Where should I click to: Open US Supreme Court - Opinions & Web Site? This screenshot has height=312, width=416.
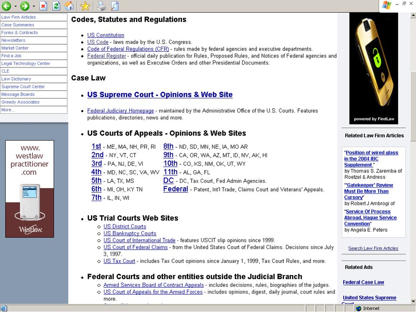coord(160,94)
